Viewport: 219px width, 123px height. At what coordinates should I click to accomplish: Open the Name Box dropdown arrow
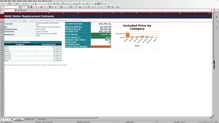[15, 10]
